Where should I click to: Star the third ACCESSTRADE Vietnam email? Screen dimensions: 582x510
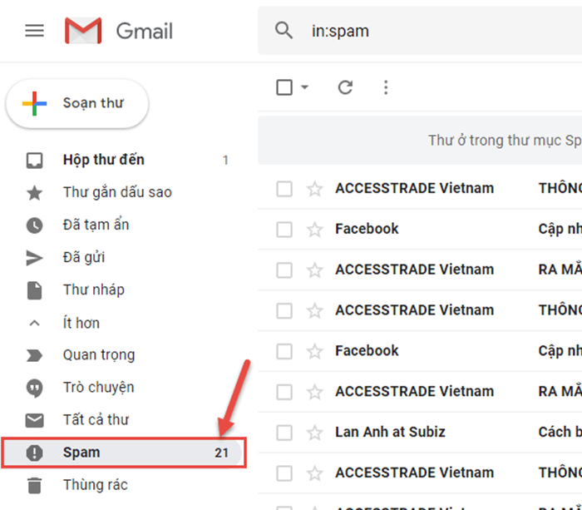click(315, 310)
